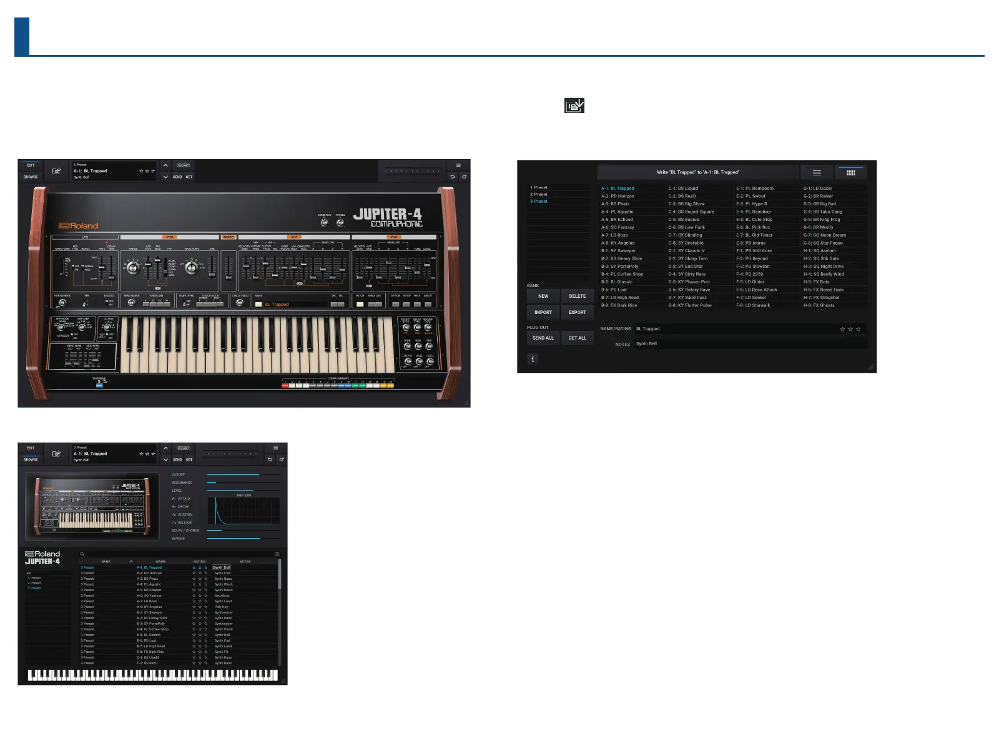Click Write "BL Trapped" to A-1 button
Screen dimensions: 999x749
coord(698,172)
